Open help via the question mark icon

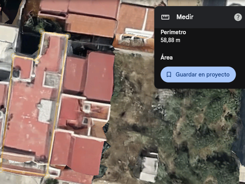pyautogui.click(x=238, y=17)
